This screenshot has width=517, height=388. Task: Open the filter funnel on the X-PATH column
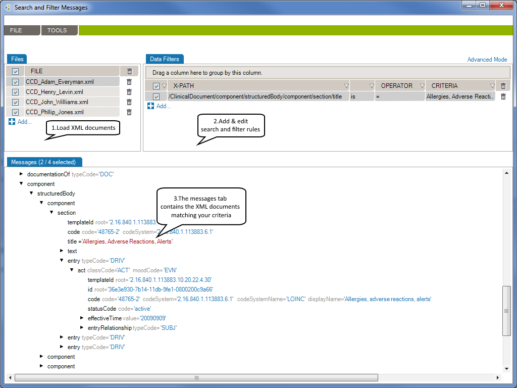[x=346, y=85]
